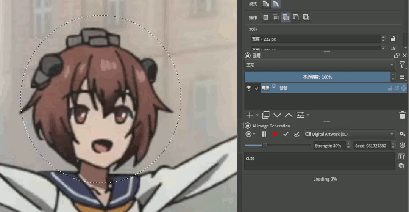Delete the layer using the trash icon

[402, 115]
